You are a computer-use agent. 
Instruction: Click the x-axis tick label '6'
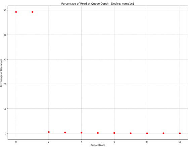(114, 142)
